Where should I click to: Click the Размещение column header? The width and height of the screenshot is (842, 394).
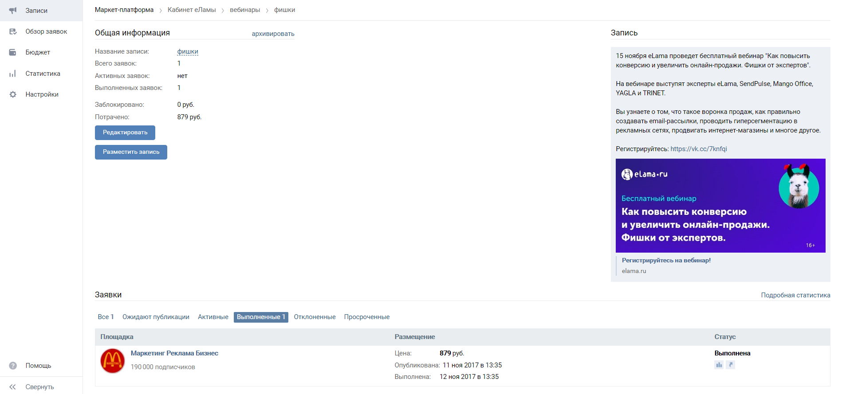[415, 337]
